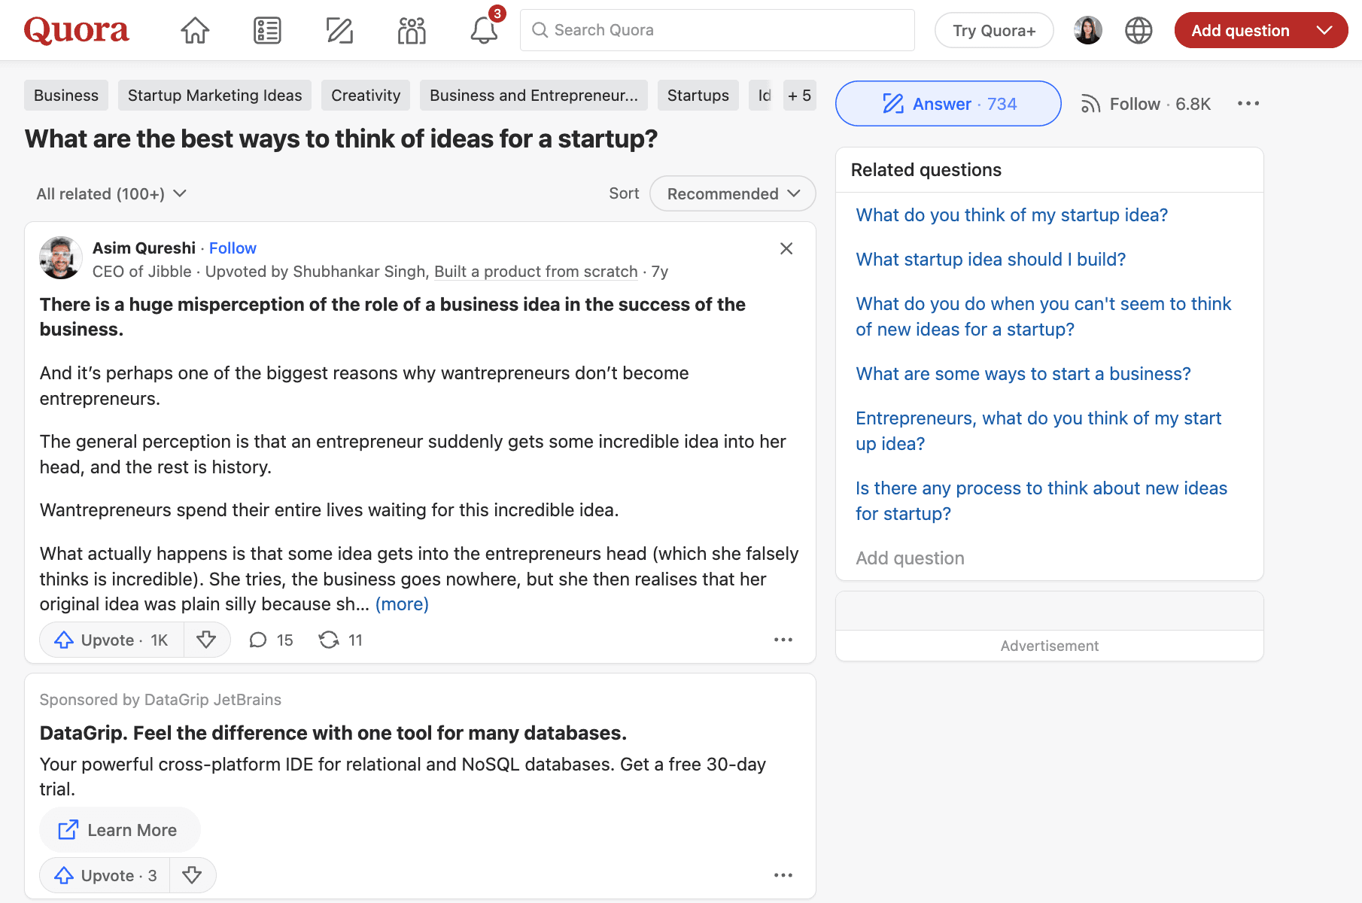Follow this question with 6.8K followers

click(x=1146, y=104)
